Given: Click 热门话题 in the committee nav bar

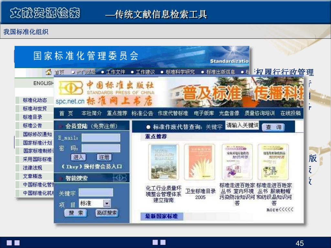Looking at the screenshot, I should pyautogui.click(x=86, y=72).
